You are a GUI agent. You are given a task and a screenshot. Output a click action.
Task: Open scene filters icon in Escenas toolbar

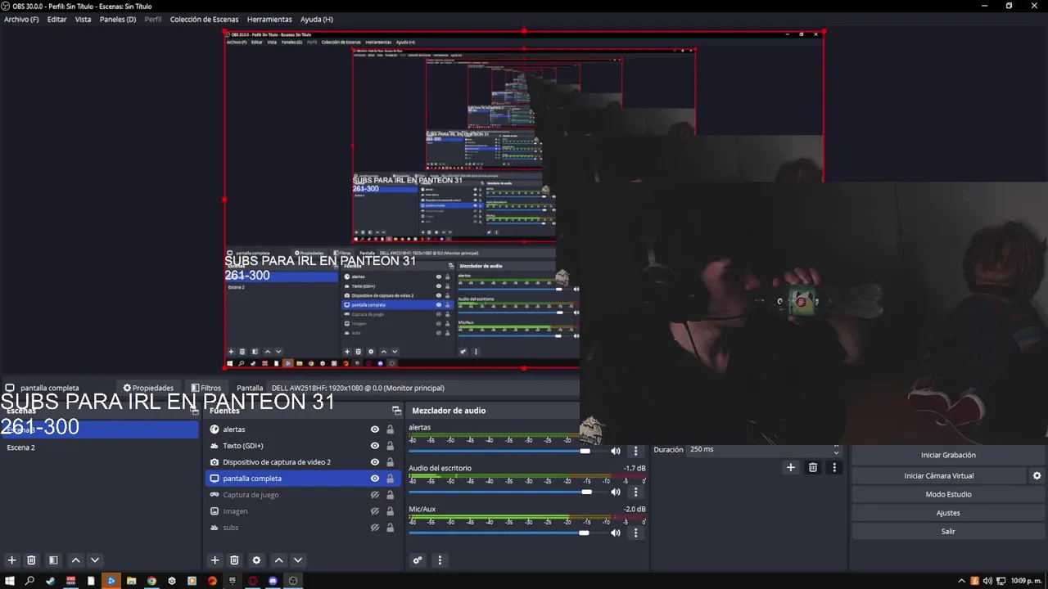pyautogui.click(x=53, y=560)
